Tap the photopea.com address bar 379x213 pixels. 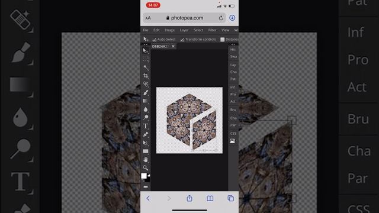[184, 18]
